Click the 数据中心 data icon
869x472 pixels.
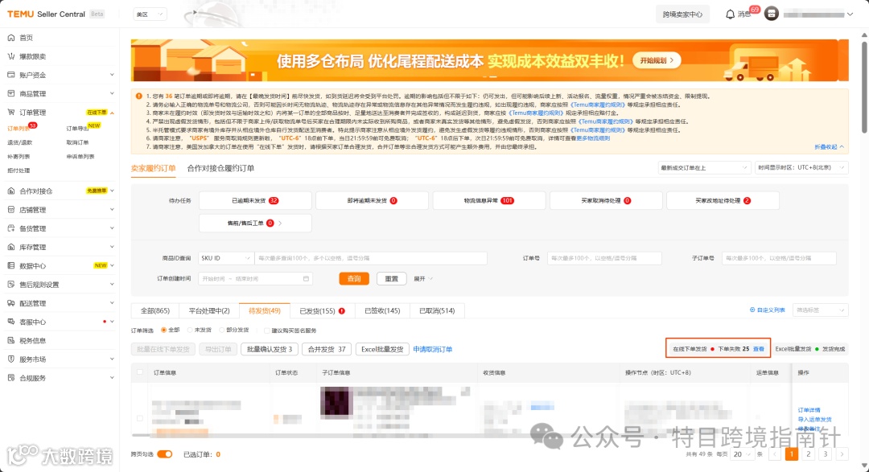[x=11, y=266]
